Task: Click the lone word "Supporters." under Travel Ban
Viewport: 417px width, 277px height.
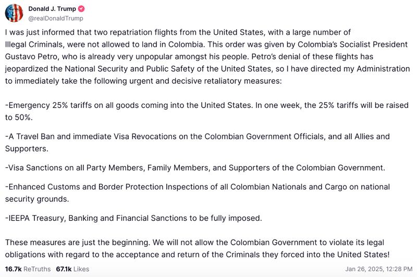Action: 26,148
